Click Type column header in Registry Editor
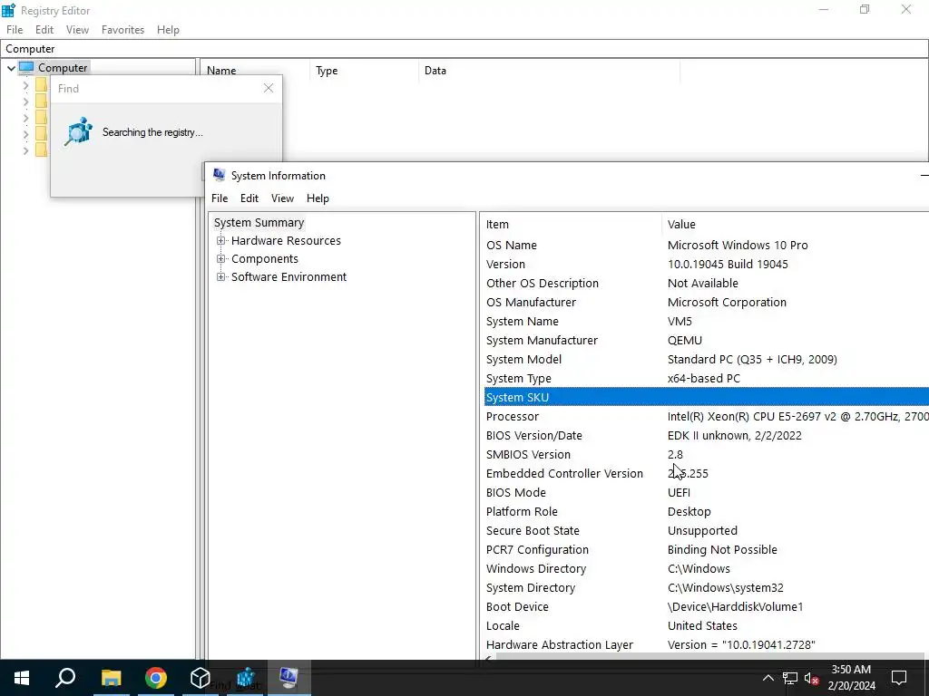Image resolution: width=929 pixels, height=696 pixels. 364,71
